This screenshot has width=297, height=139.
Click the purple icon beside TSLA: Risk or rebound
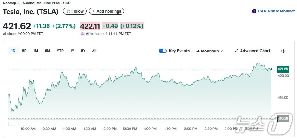tap(254, 11)
